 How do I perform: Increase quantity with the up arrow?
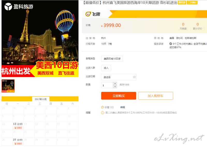pyautogui.click(x=115, y=84)
